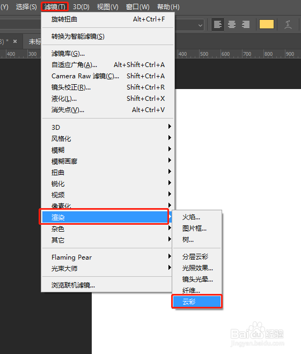The height and width of the screenshot is (354, 301).
Task: Expand the 3D filter submenu
Action: coord(108,127)
